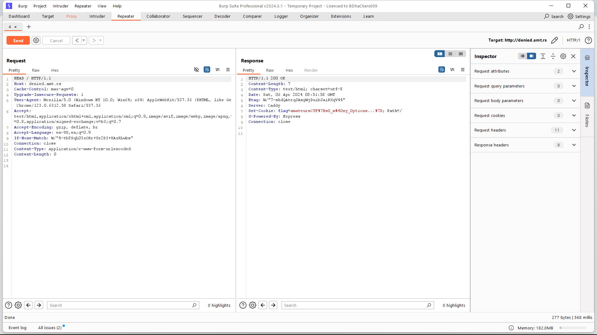Click the memory usage bar
This screenshot has height=335, width=597.
[572, 328]
